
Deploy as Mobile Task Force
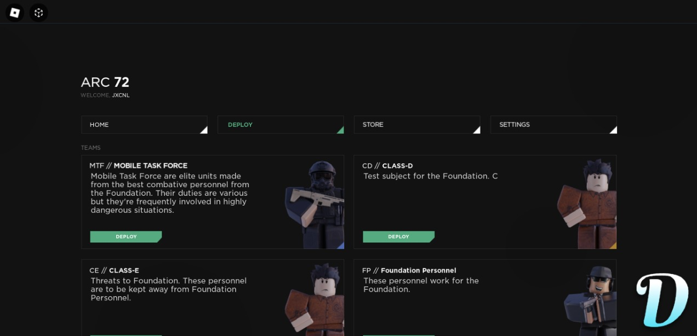tap(126, 236)
